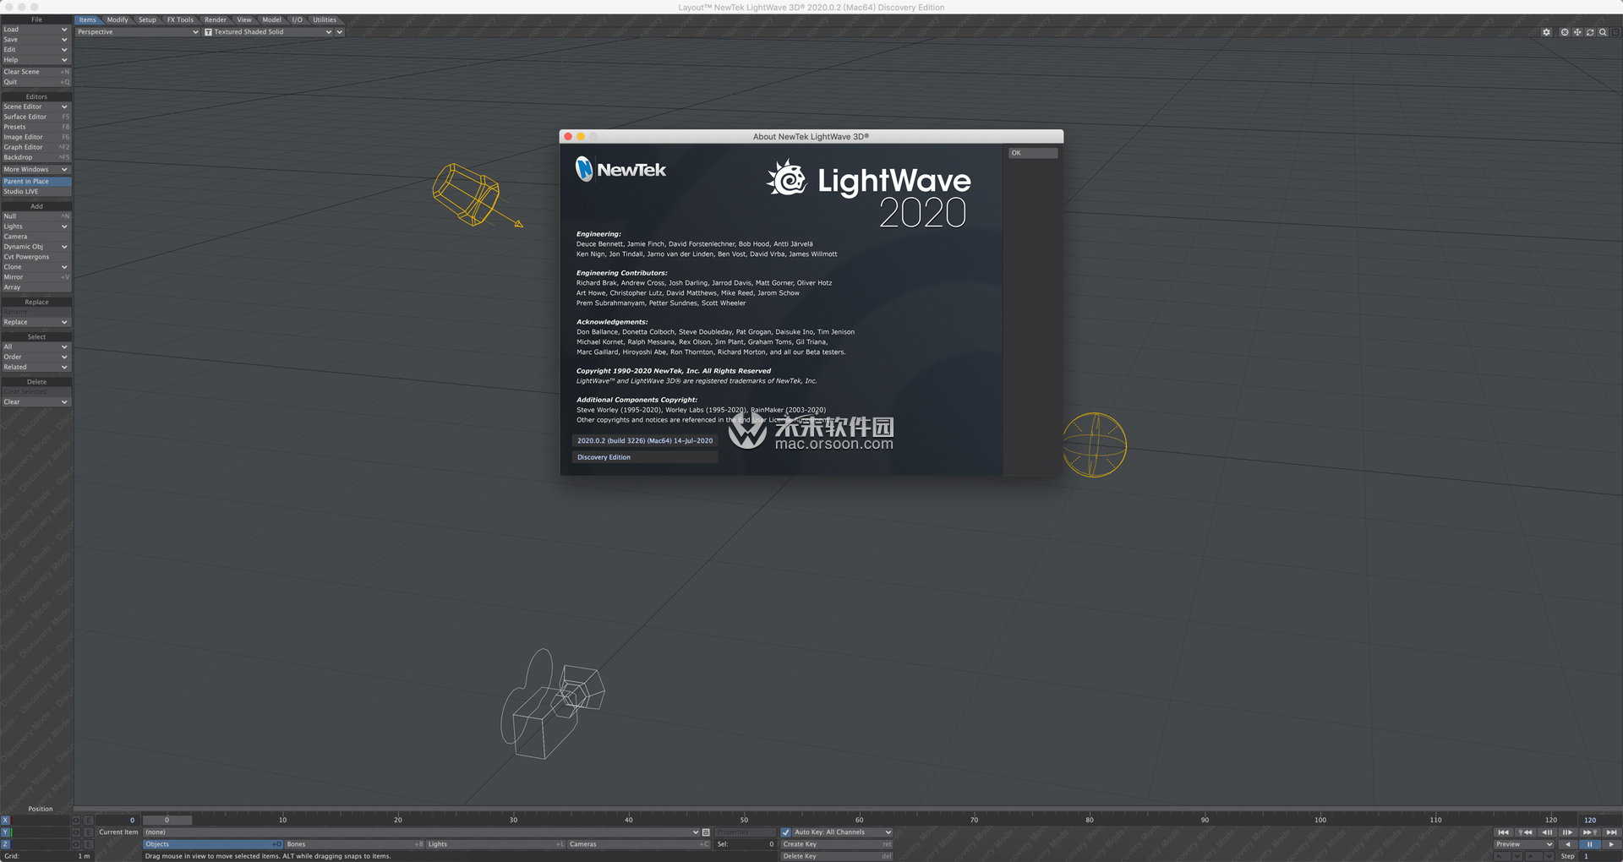
Task: Toggle the Z axis channel button
Action: pos(5,844)
